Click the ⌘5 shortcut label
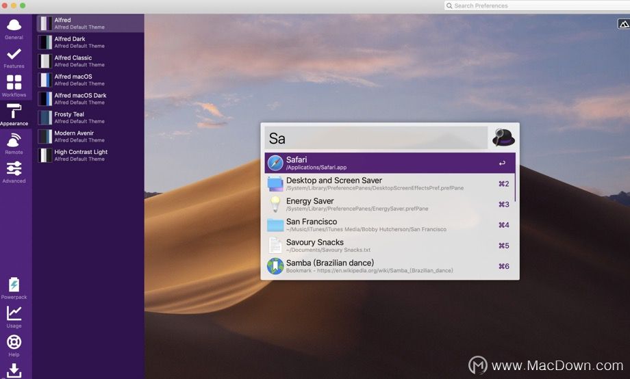Screen dimensions: 630x379 pos(504,246)
